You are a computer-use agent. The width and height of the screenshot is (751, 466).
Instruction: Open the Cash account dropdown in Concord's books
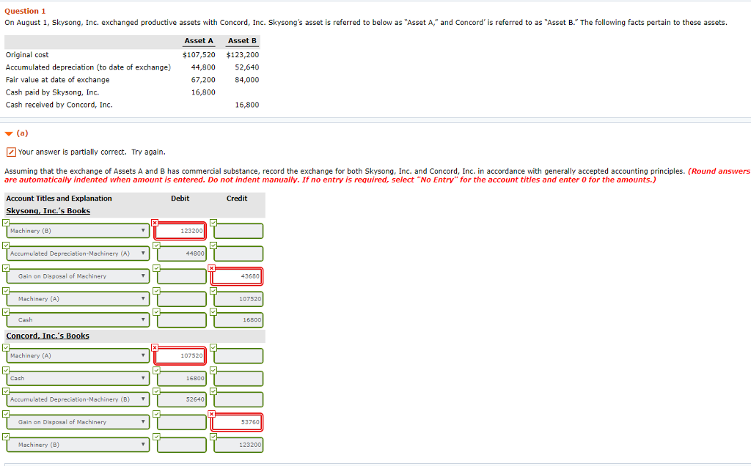tap(143, 377)
